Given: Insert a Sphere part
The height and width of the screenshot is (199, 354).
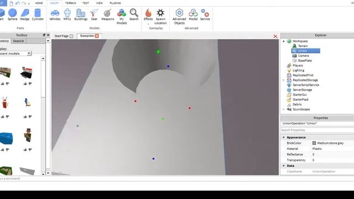Looking at the screenshot, I should 12,15.
